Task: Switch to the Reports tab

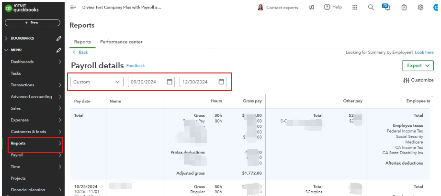Action: (82, 42)
